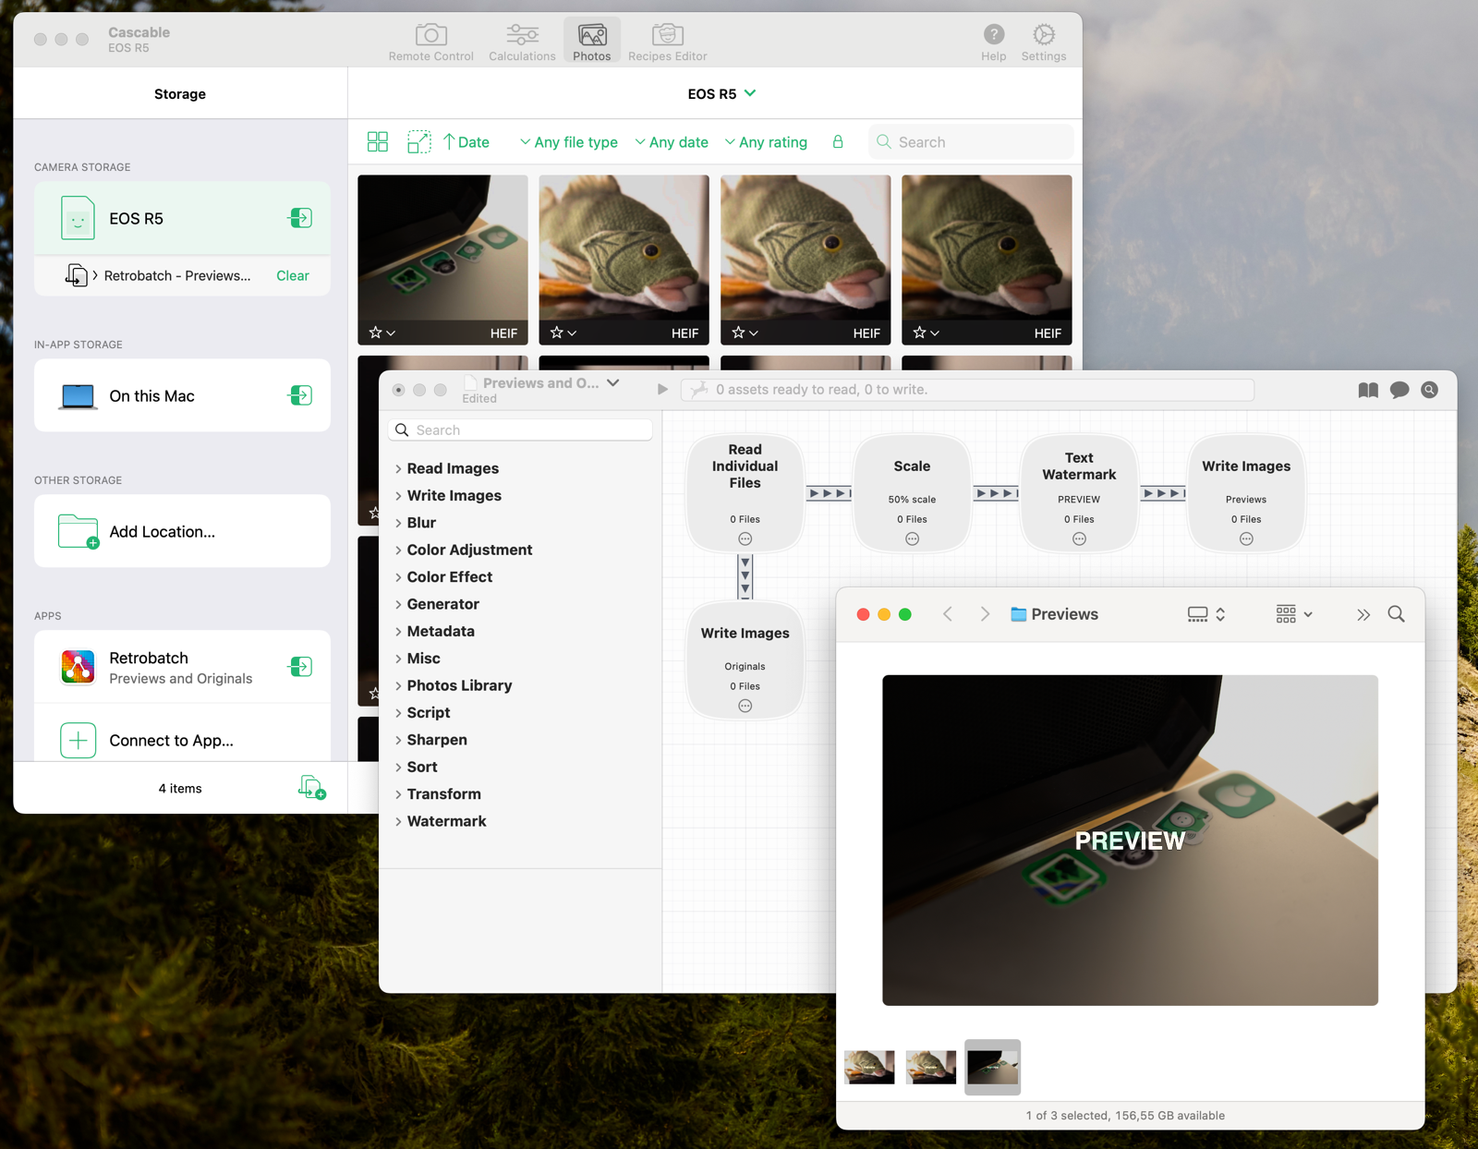Click the Cascable Settings gear

pyautogui.click(x=1043, y=42)
